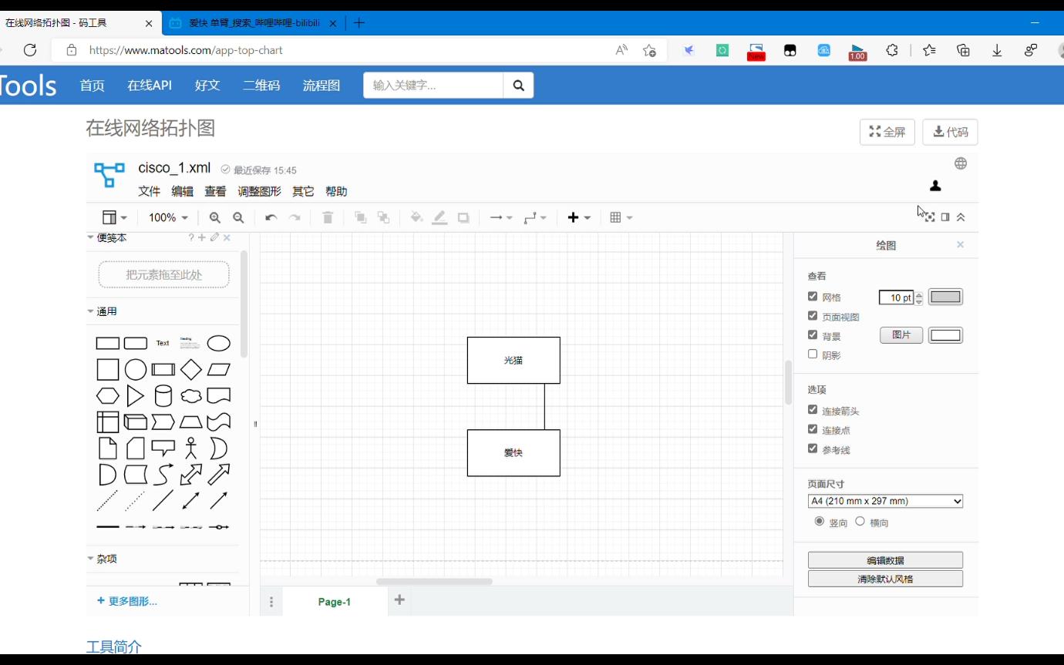Open the A4 page size dropdown
This screenshot has height=665, width=1064.
[885, 501]
